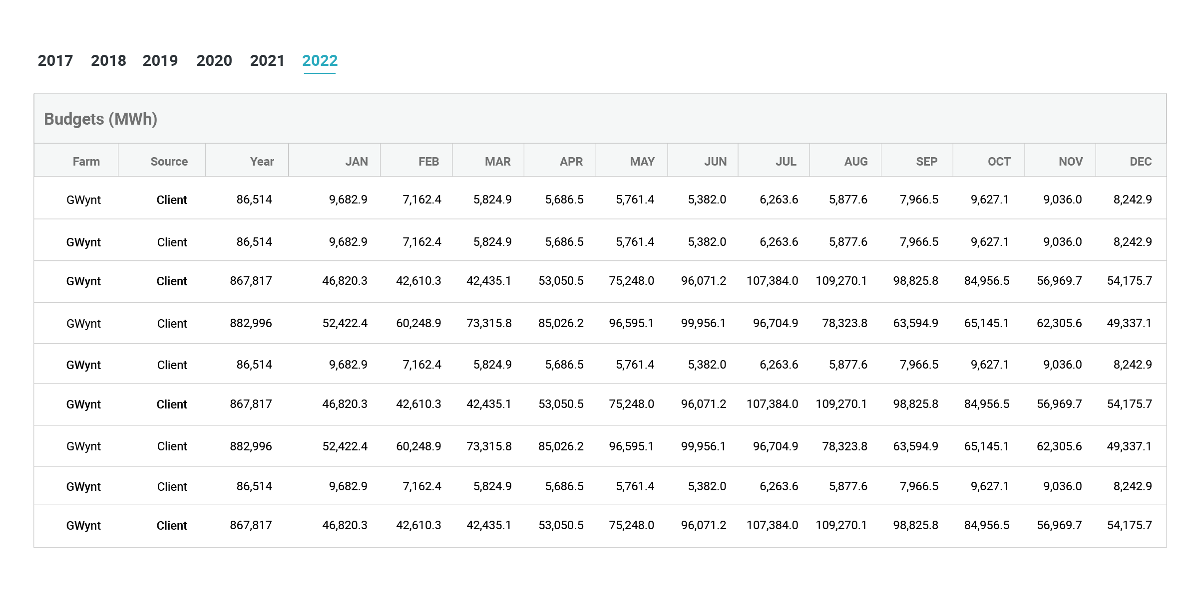This screenshot has width=1199, height=599.
Task: Click Client in the first table row
Action: [172, 200]
